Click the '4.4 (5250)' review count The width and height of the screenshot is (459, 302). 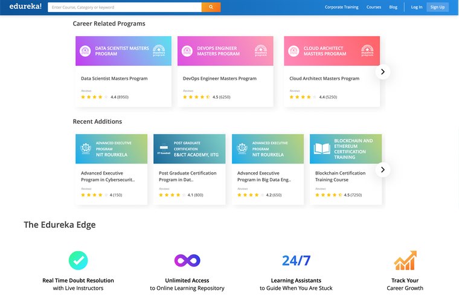pyautogui.click(x=328, y=97)
